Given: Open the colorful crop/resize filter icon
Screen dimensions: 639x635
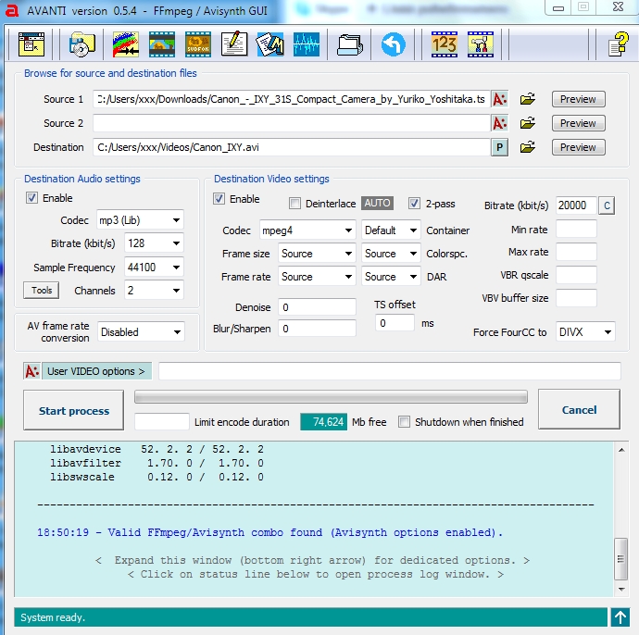Looking at the screenshot, I should 126,44.
